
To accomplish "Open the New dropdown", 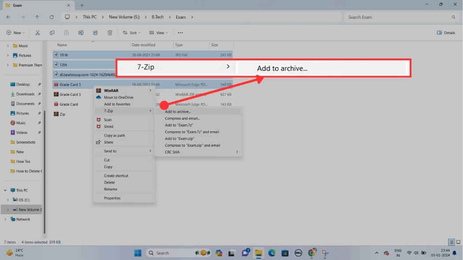I will pos(15,33).
